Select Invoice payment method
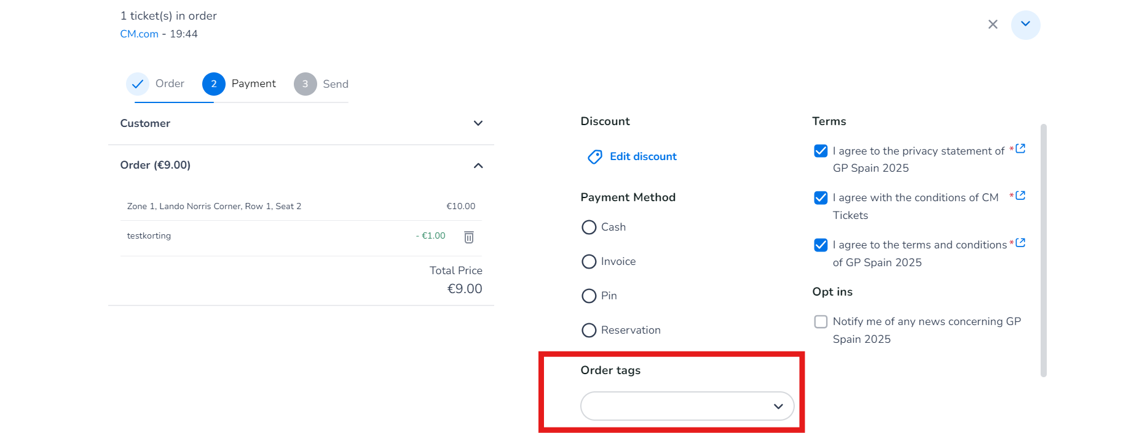Screen dimensions: 1123x433 pyautogui.click(x=589, y=262)
